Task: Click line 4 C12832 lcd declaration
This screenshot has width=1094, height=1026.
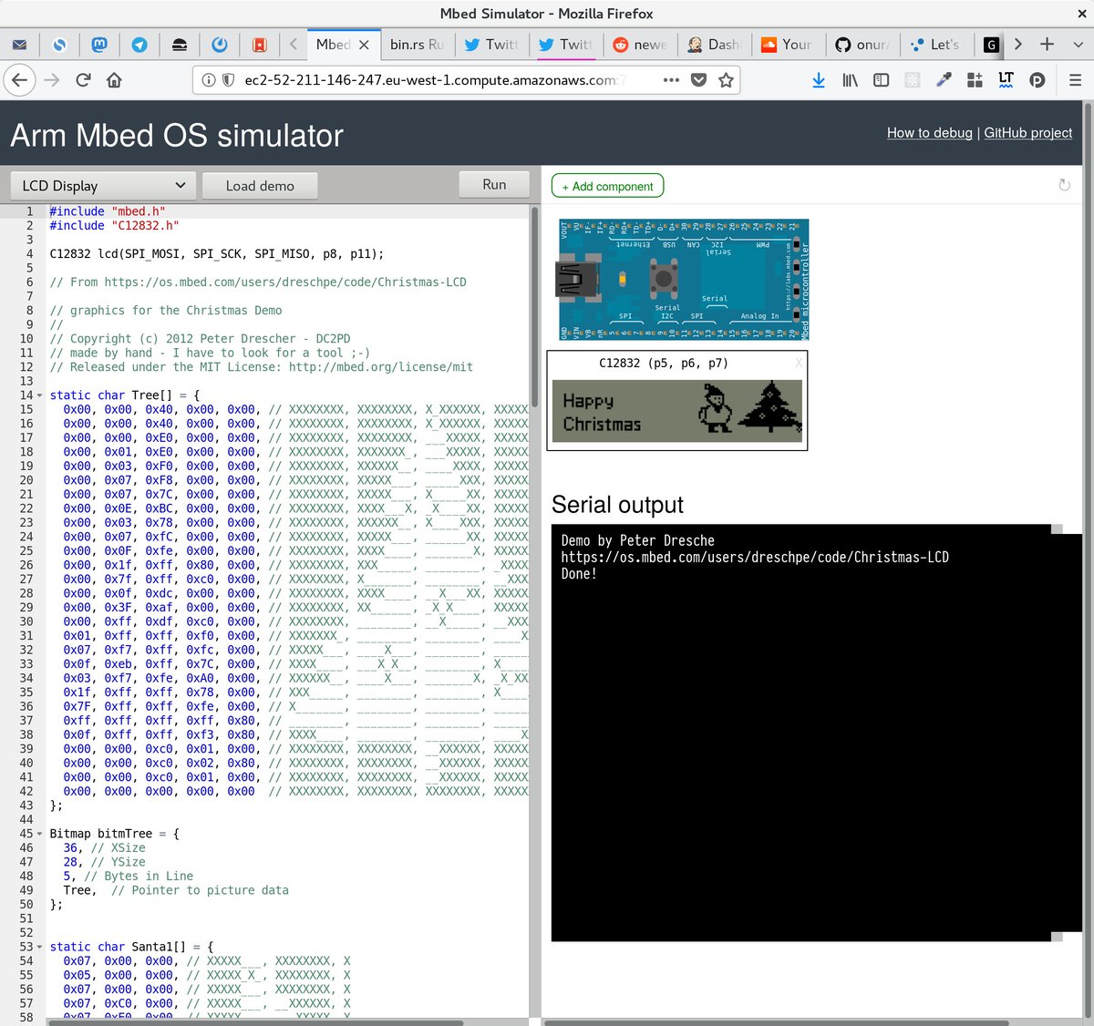Action: coord(217,254)
